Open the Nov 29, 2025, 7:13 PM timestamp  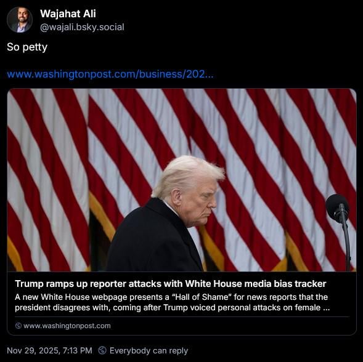49,350
